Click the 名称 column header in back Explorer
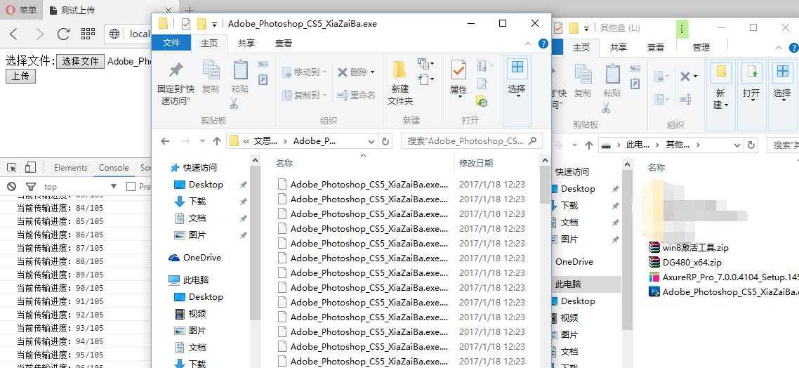The image size is (799, 368). 656,167
